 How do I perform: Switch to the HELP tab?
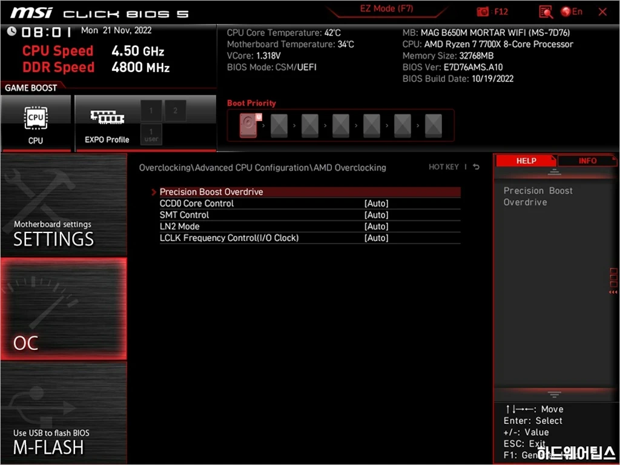tap(526, 160)
